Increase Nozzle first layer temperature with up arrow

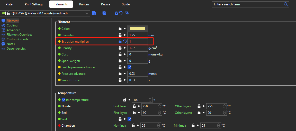(x=159, y=105)
